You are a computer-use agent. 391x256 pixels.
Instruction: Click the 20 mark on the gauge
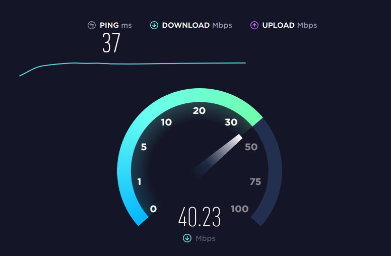[x=199, y=110]
